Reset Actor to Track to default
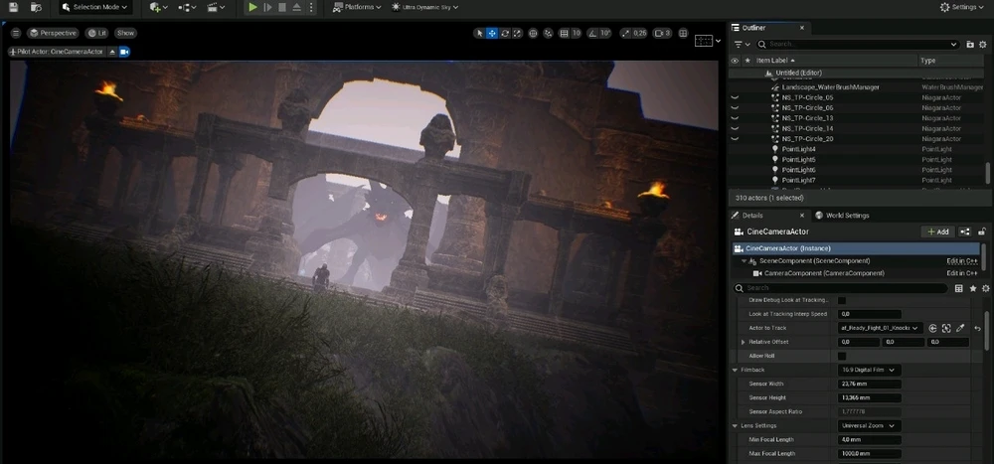The image size is (994, 464). tap(978, 328)
